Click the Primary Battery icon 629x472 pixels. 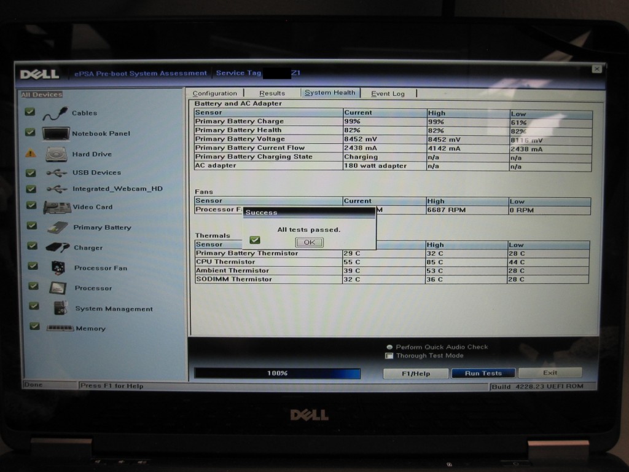pos(58,227)
